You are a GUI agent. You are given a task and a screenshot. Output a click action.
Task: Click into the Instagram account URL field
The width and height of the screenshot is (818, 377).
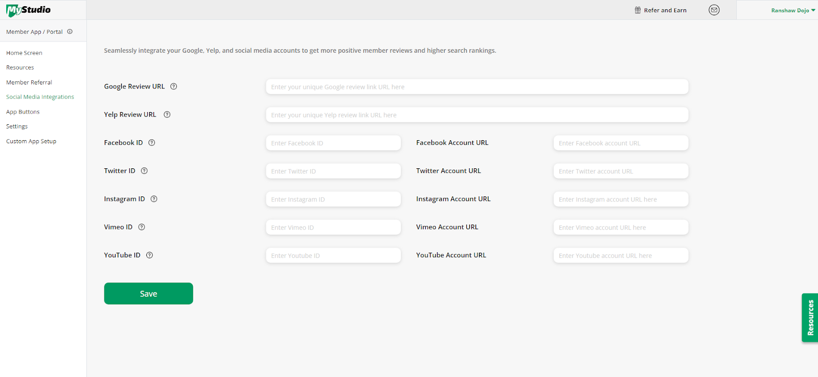[x=621, y=199]
